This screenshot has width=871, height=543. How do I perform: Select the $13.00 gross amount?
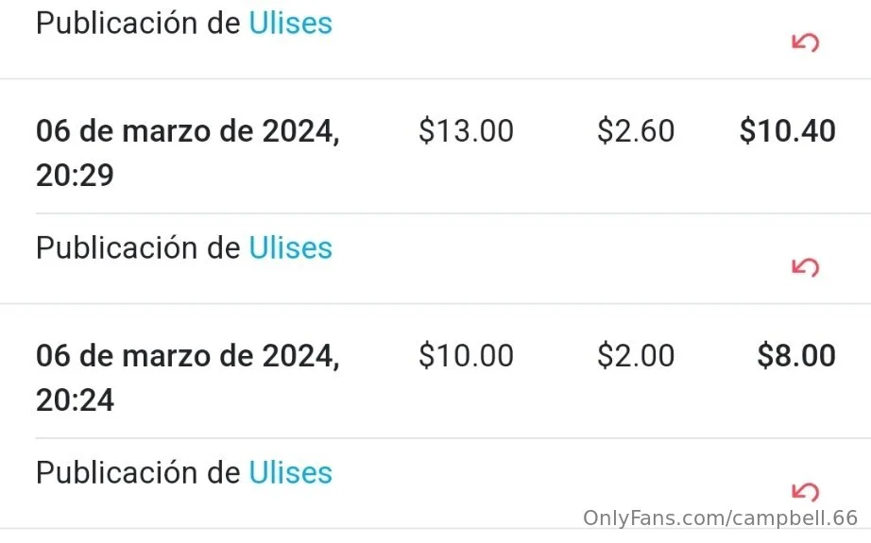pyautogui.click(x=466, y=131)
